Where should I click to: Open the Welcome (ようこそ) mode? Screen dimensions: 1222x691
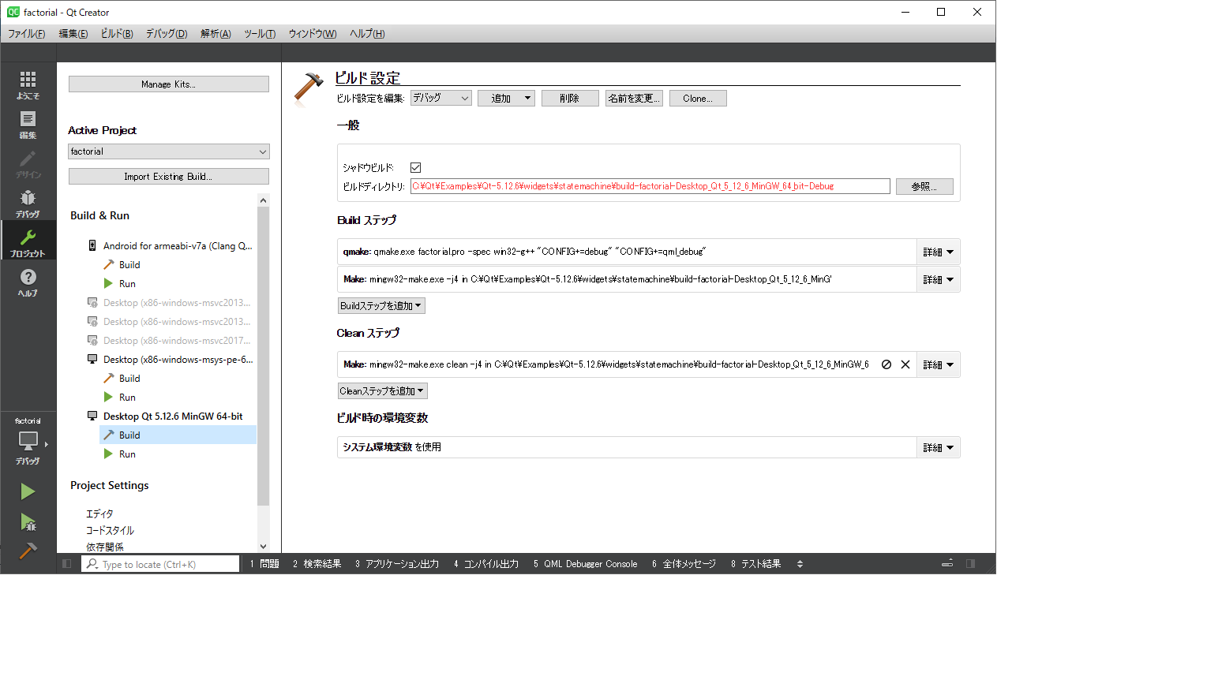28,84
